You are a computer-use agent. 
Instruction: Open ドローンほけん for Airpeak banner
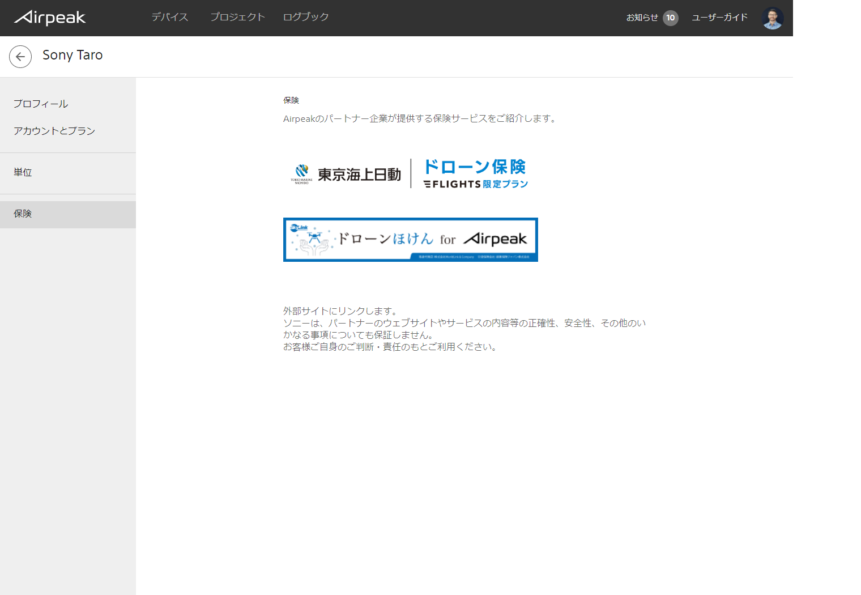pyautogui.click(x=411, y=240)
